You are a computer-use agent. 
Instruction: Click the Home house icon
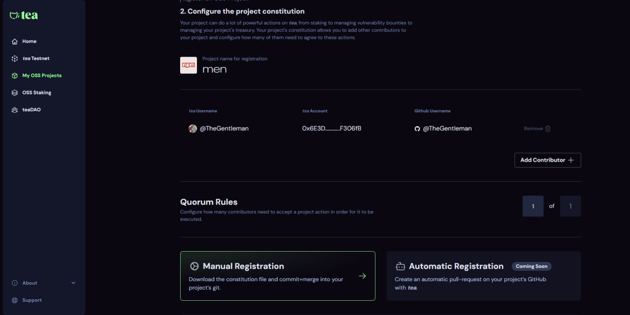[15, 41]
